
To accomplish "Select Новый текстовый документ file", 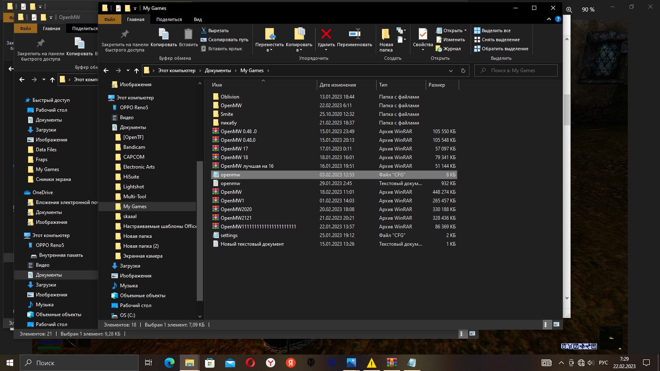I will click(x=252, y=244).
